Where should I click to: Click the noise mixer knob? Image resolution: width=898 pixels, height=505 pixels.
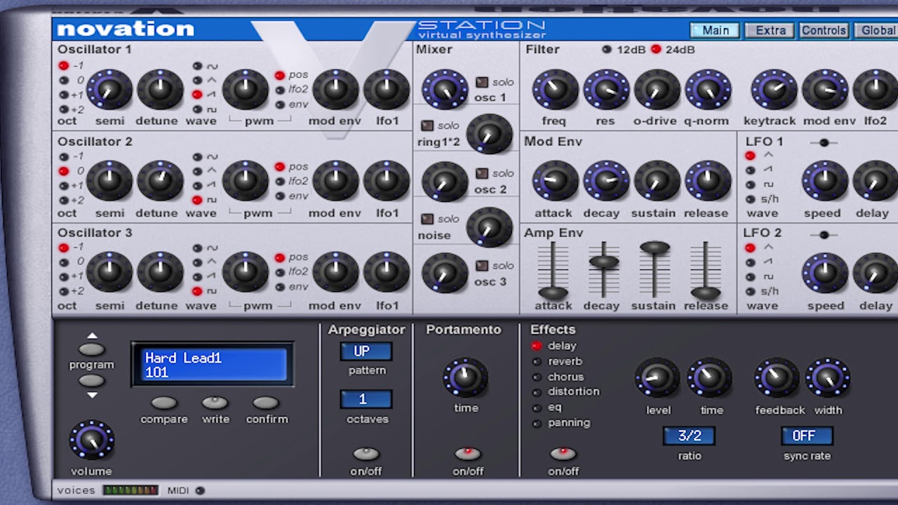pos(490,227)
